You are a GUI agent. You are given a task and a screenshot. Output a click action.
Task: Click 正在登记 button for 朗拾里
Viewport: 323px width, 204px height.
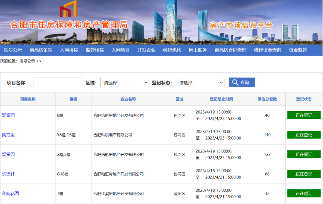304,135
